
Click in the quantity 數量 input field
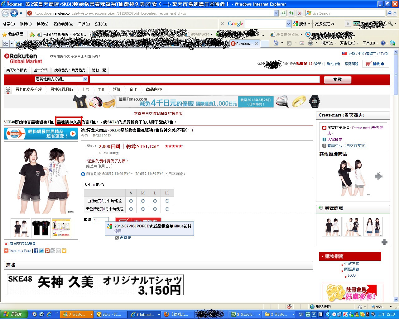click(x=101, y=220)
